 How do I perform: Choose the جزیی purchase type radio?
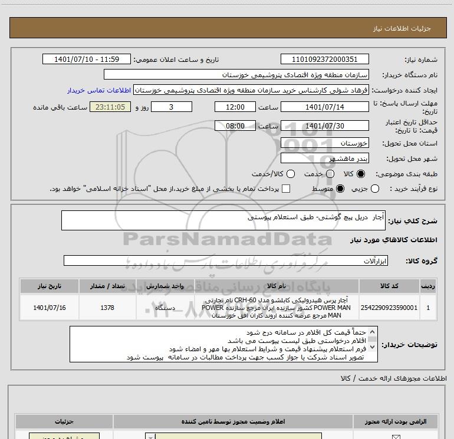coord(374,189)
